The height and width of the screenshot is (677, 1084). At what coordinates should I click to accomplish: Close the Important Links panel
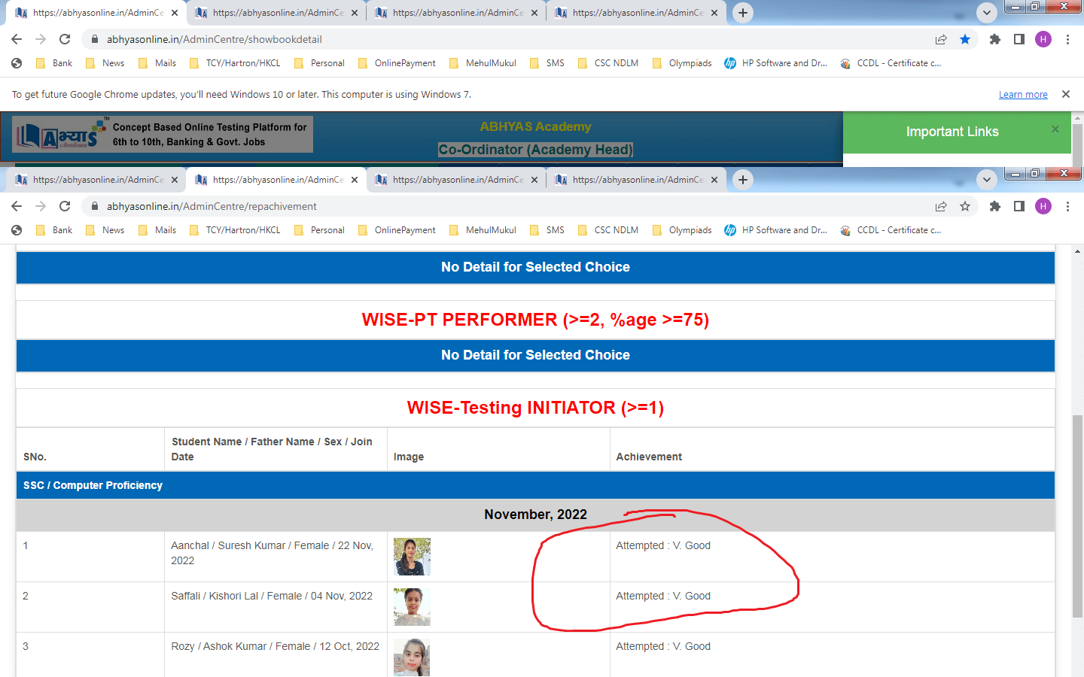tap(1055, 129)
